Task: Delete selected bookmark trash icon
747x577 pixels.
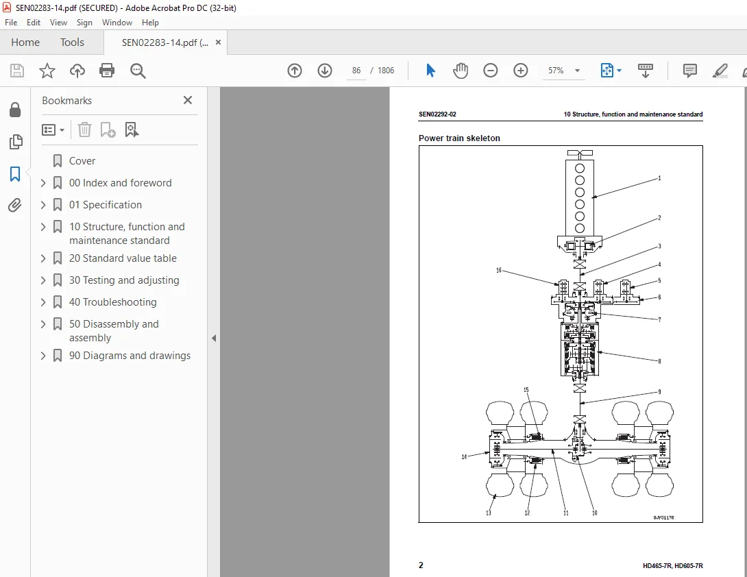Action: [84, 130]
